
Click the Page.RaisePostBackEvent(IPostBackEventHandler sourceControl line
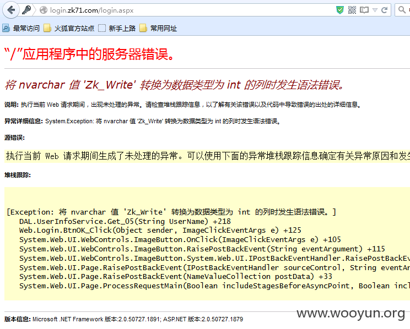[214, 267]
